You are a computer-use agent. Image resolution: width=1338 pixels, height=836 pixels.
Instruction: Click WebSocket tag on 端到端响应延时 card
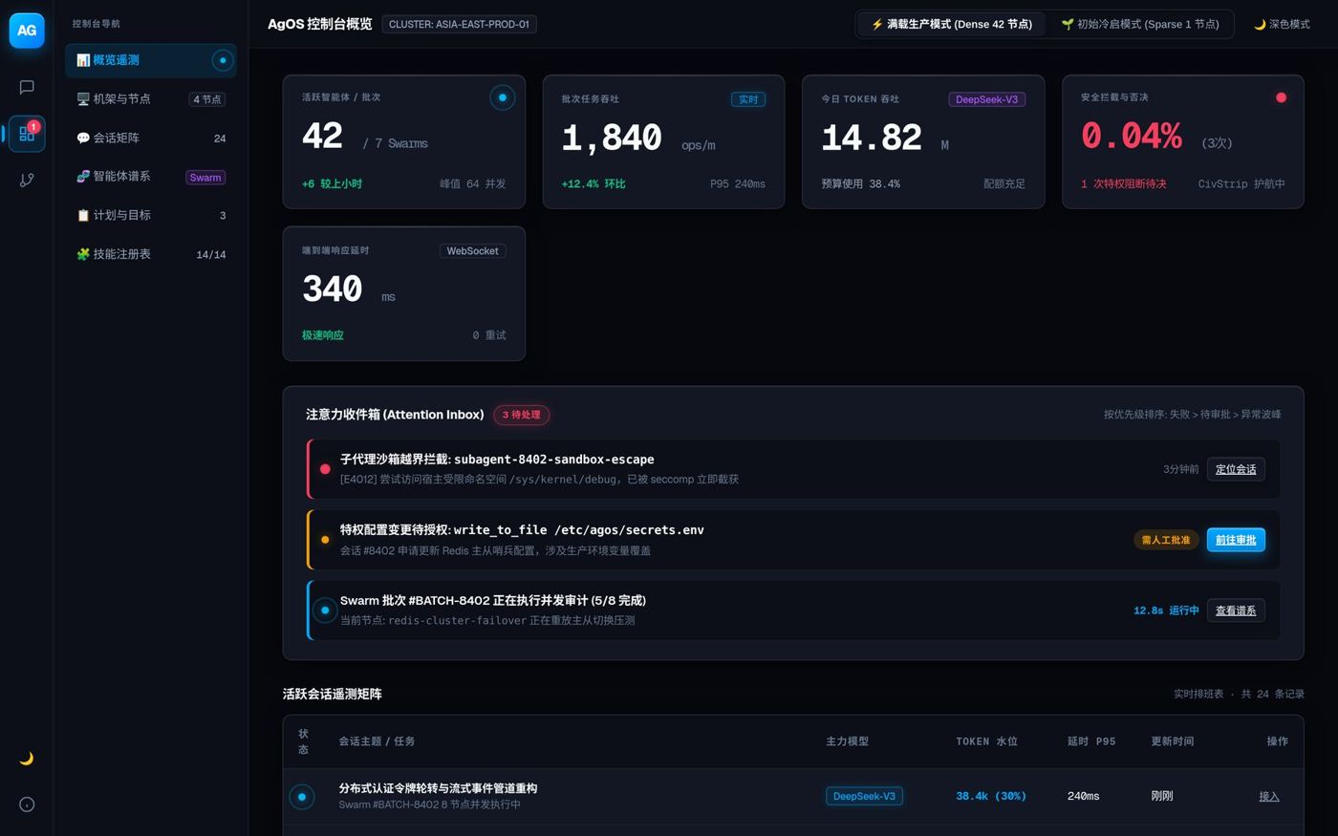point(472,251)
